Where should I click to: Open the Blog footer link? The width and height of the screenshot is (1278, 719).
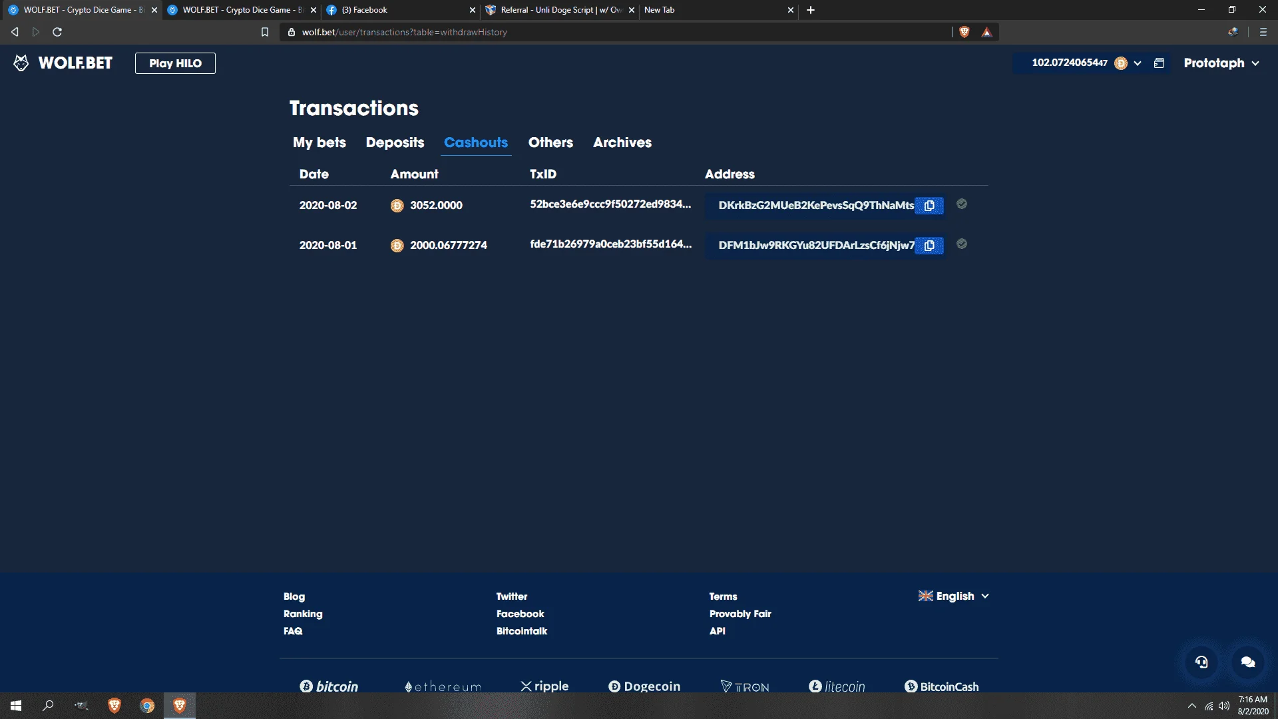pyautogui.click(x=294, y=597)
